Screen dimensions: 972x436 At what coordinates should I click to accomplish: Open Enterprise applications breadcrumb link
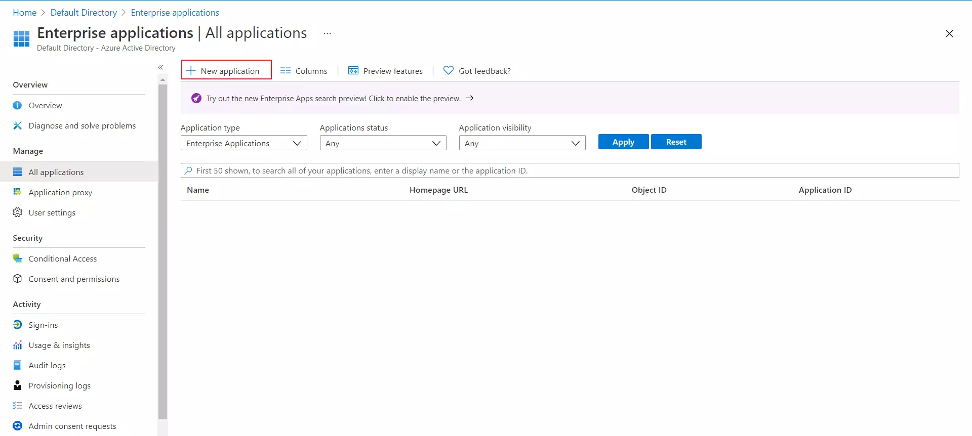(x=175, y=13)
